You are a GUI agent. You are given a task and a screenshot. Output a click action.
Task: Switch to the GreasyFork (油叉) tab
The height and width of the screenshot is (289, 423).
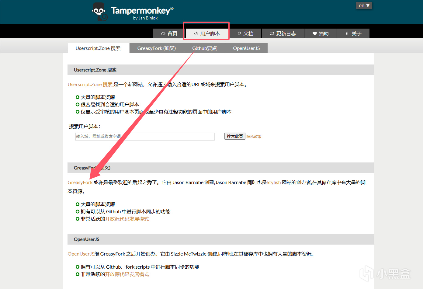click(157, 48)
